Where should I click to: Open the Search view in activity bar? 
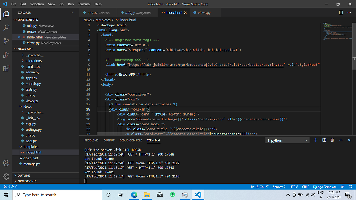click(x=6, y=28)
